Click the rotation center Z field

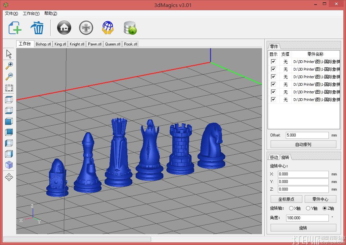tap(303, 189)
